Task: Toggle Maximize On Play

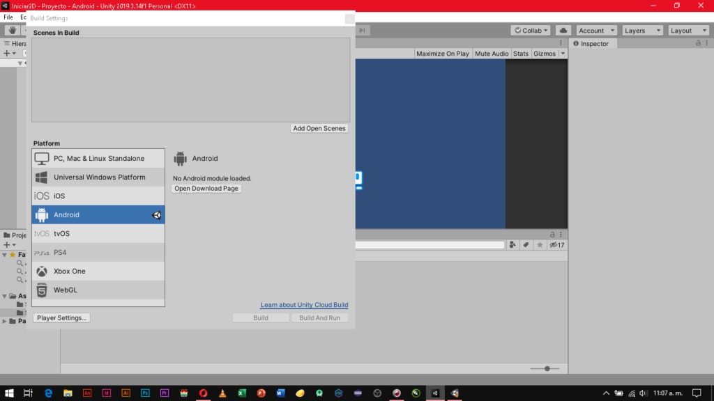Action: [x=443, y=54]
